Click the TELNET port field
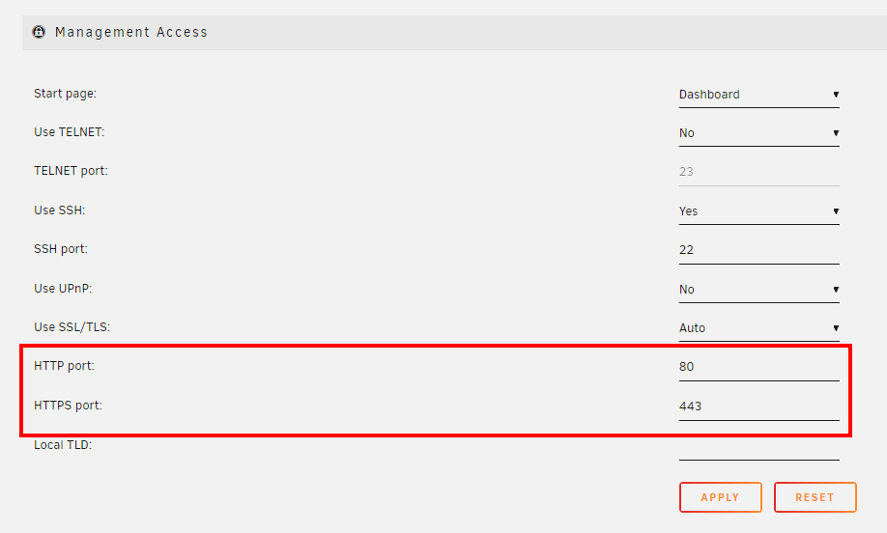The width and height of the screenshot is (887, 533). click(x=759, y=172)
